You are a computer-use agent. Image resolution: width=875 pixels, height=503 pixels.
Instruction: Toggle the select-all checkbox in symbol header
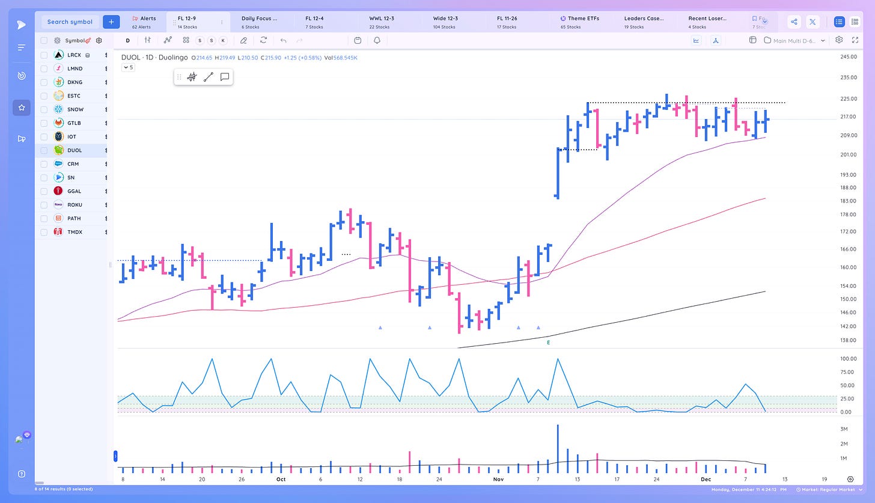pyautogui.click(x=44, y=40)
